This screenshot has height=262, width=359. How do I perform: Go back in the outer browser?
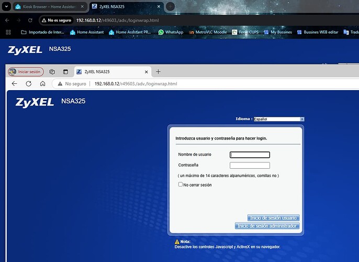[x=7, y=20]
